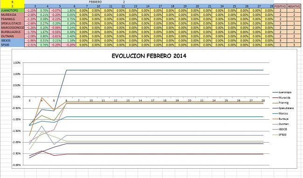Viewport: 303px width, 178px height.
Task: Click the SP500 legend entry in chart
Action: pyautogui.click(x=279, y=135)
